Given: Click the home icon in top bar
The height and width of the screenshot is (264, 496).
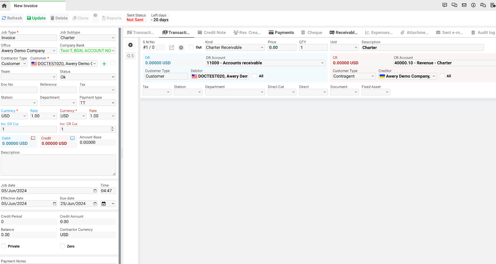Looking at the screenshot, I should (x=4, y=6).
